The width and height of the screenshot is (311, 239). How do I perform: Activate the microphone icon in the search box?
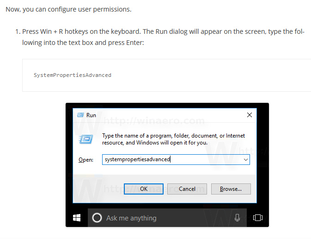237,218
